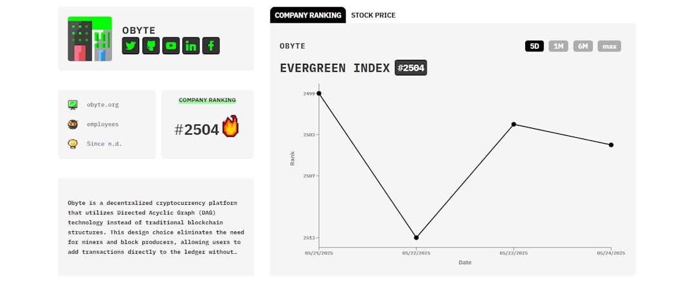Click the fire icon beside ranking #2504
The width and height of the screenshot is (696, 284).
click(x=230, y=126)
